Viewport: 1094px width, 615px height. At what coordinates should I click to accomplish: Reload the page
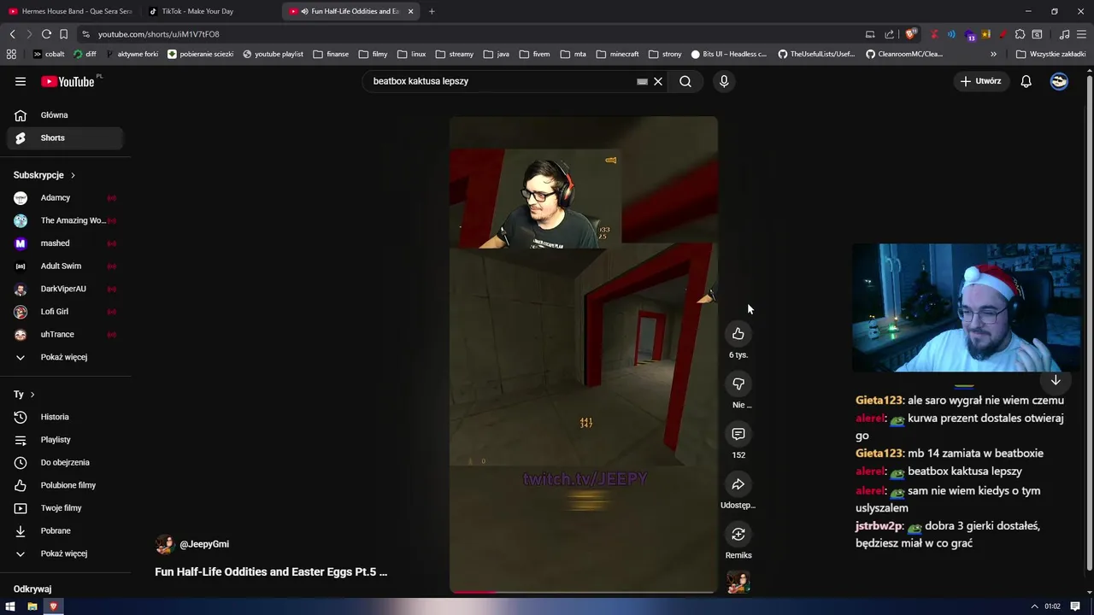(x=46, y=34)
